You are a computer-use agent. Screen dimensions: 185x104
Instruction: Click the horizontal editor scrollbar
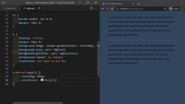tap(38, 103)
